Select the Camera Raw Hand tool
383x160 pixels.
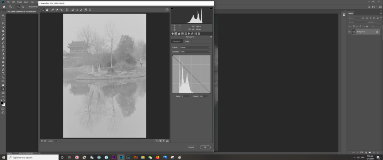coord(47,10)
